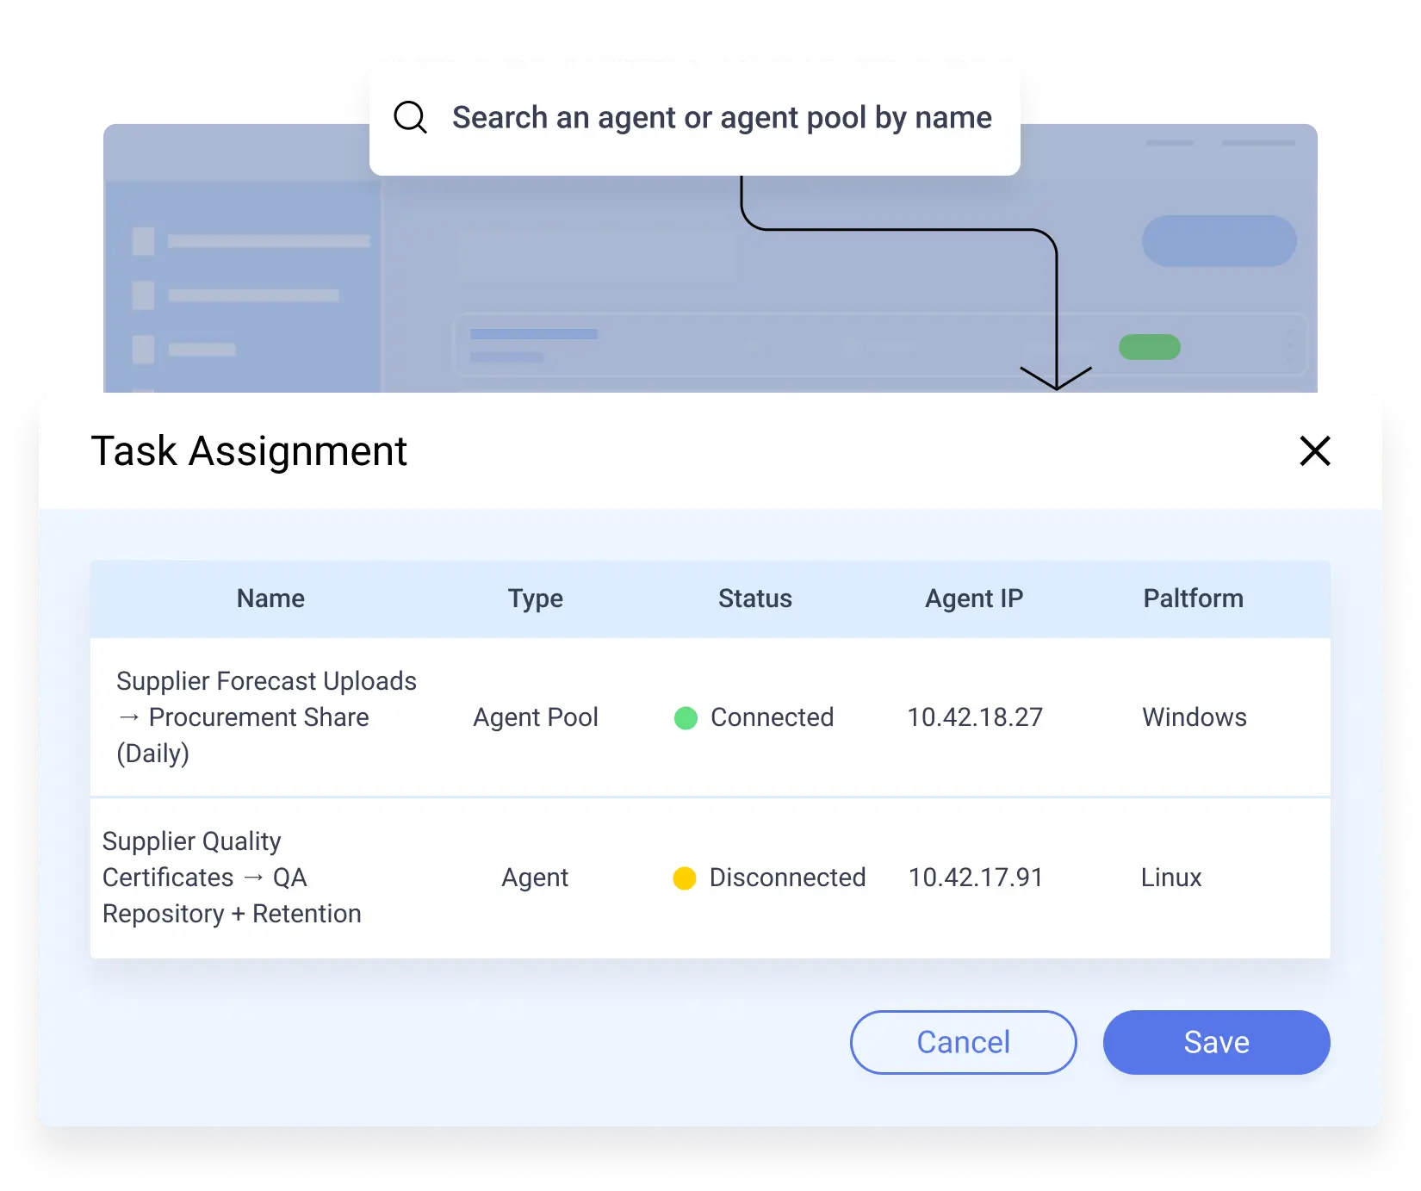Click the Agent Pool type cell

point(535,717)
